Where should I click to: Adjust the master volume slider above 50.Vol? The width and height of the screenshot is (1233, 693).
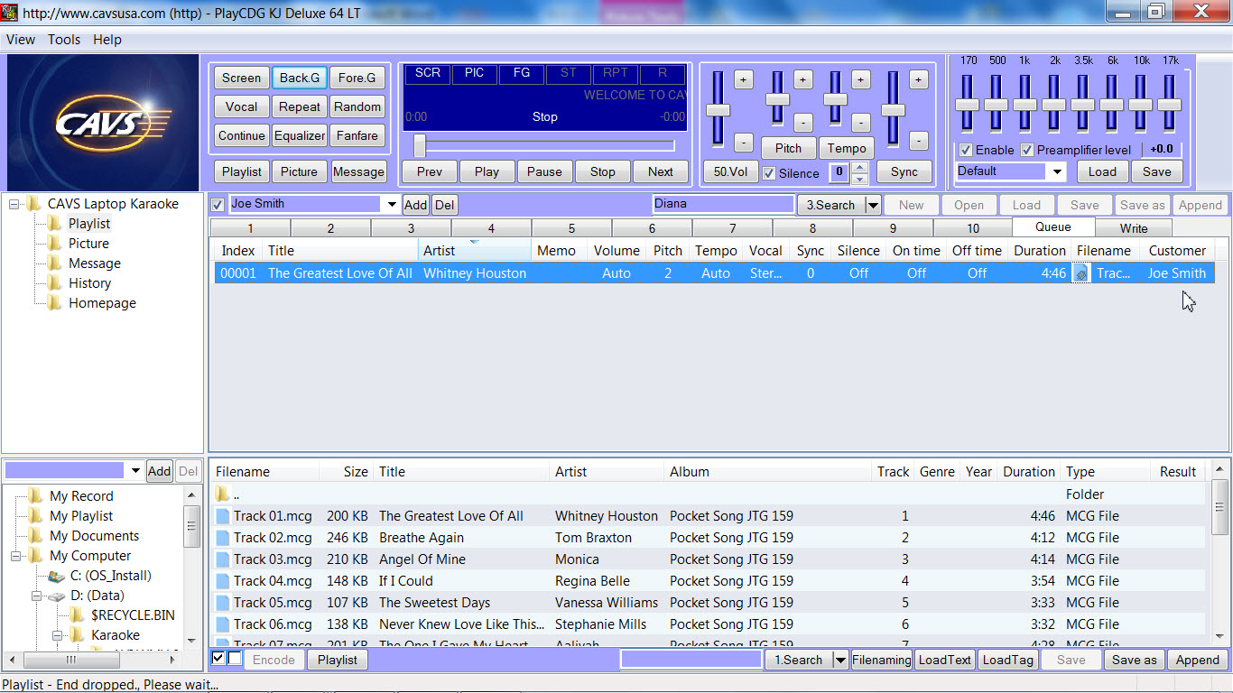pos(718,109)
